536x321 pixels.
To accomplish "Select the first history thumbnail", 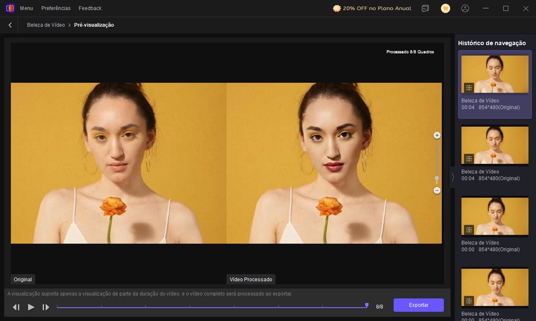I will click(495, 74).
